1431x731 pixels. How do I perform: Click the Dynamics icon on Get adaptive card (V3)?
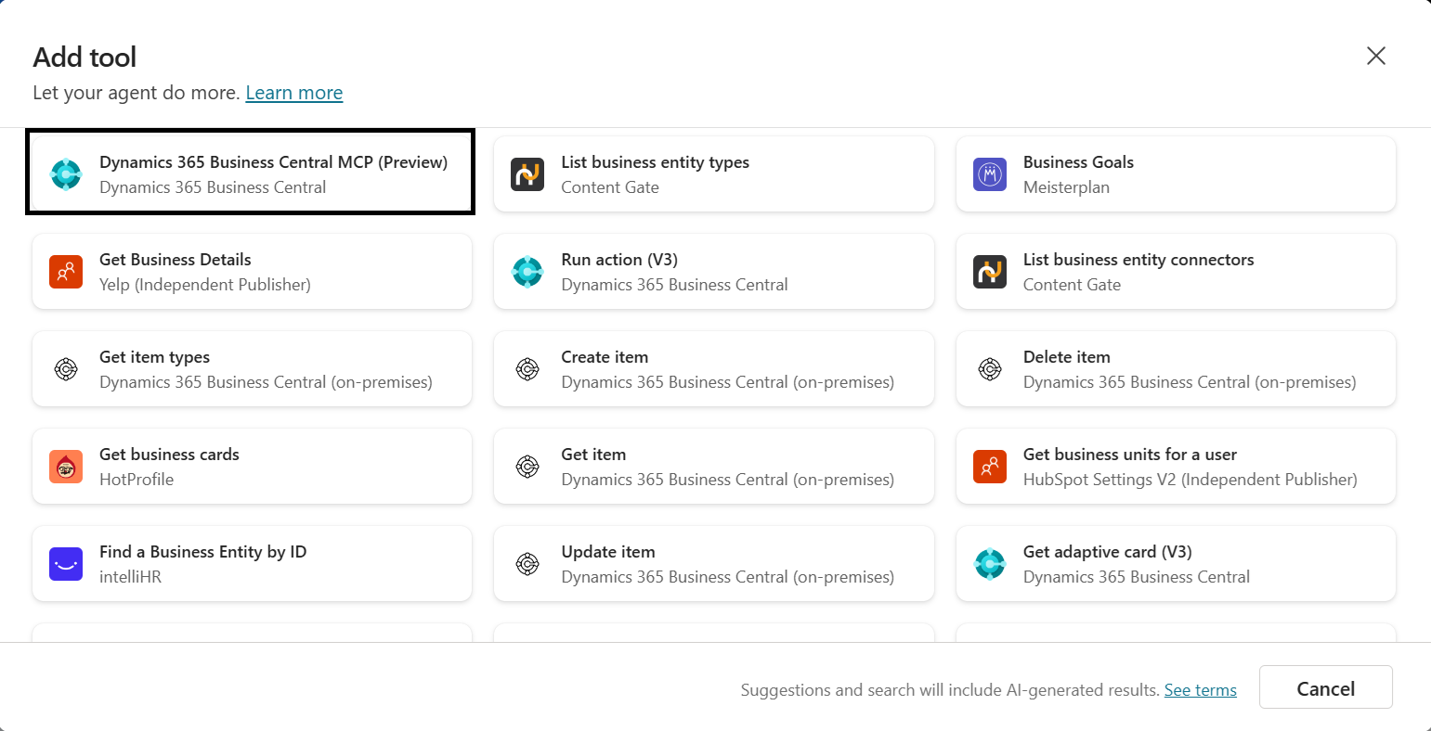pos(989,563)
